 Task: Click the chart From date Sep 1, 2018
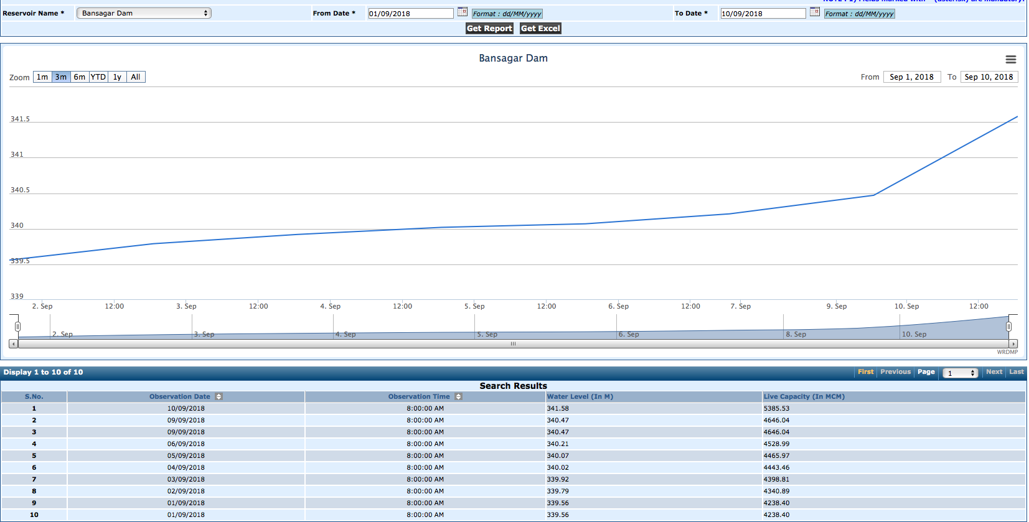[x=911, y=77]
